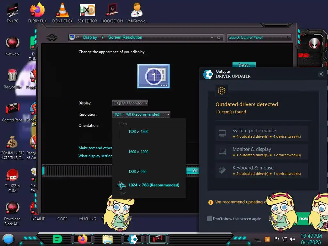This screenshot has width=328, height=246.
Task: Click the volume speaker tray icon
Action: coord(292,239)
